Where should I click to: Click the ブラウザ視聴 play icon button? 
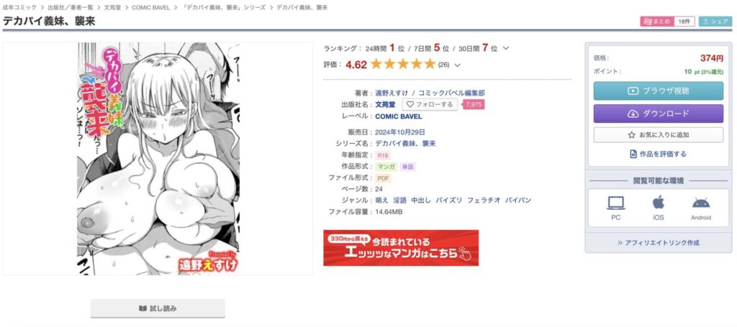(x=658, y=91)
